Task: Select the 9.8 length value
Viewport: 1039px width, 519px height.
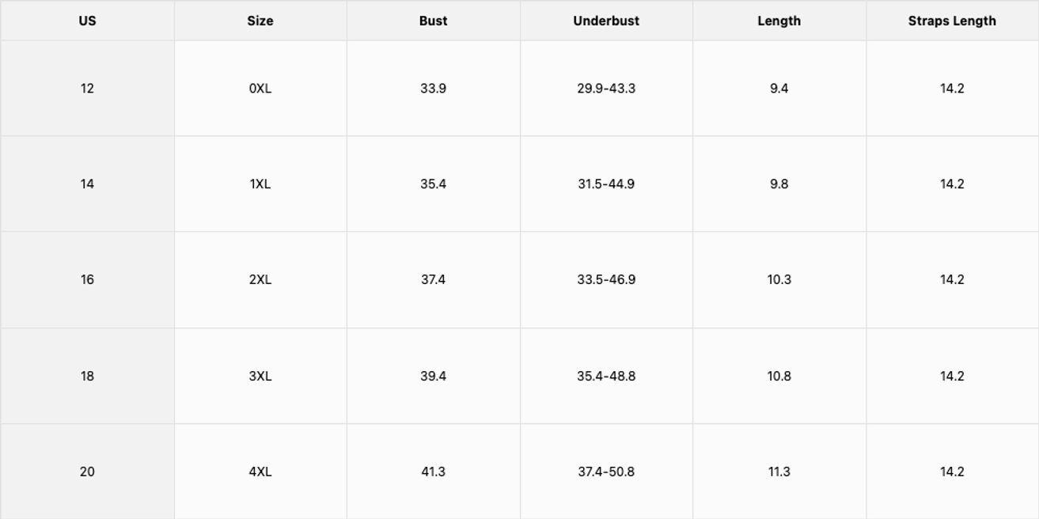Action: tap(779, 184)
